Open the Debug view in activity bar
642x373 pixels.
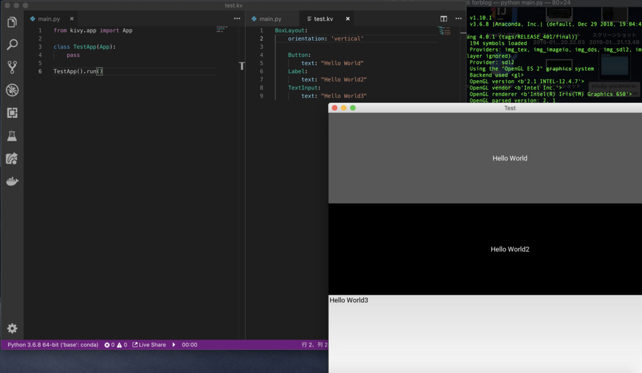pos(12,90)
